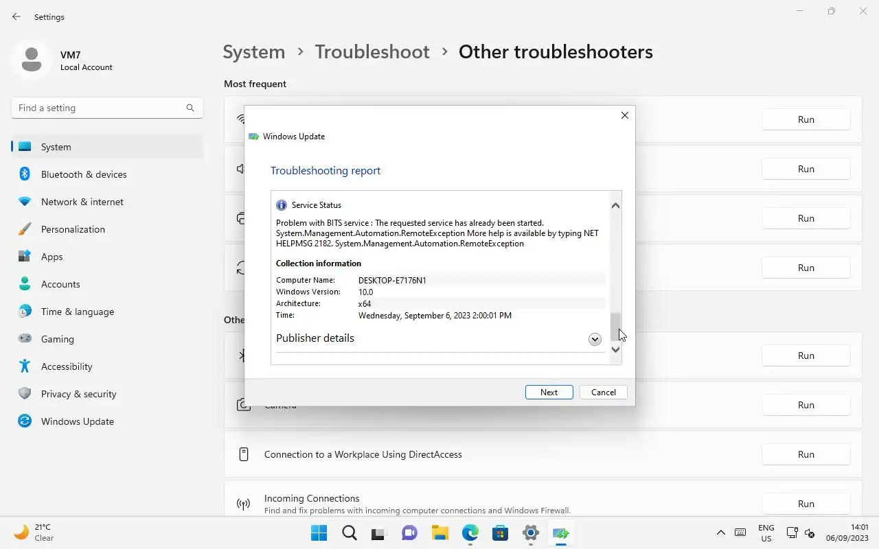Close the troubleshooter dialog with X
Viewport: 879px width, 549px height.
click(624, 115)
